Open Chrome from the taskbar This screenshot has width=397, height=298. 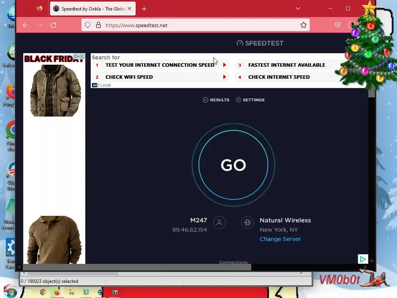(43, 292)
